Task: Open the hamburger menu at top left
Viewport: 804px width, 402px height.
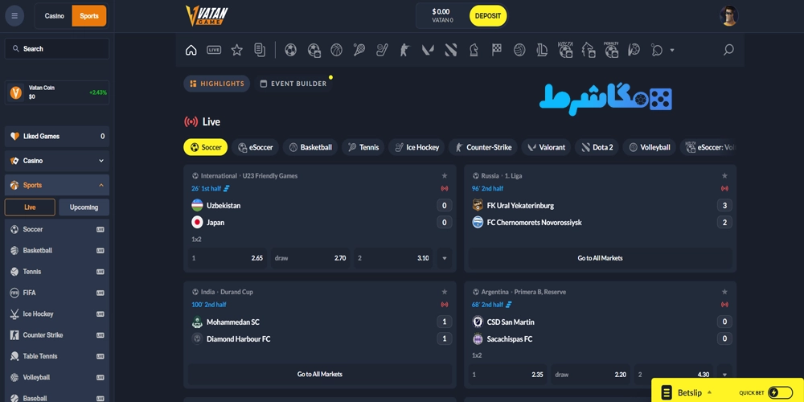Action: 14,16
